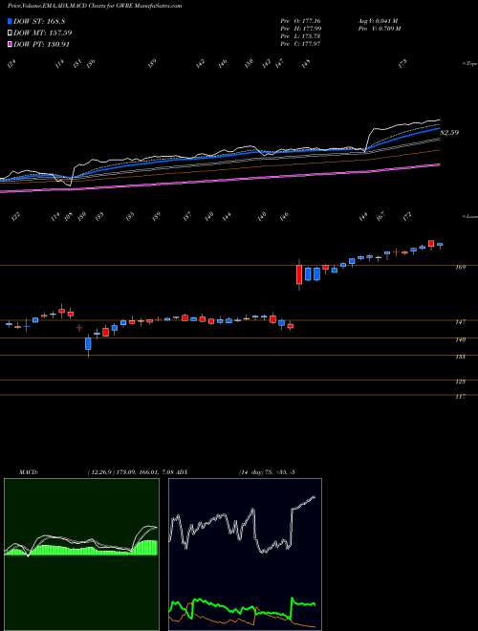The height and width of the screenshot is (631, 478).
Task: Click the 159 top-row high label
Action: (152, 63)
